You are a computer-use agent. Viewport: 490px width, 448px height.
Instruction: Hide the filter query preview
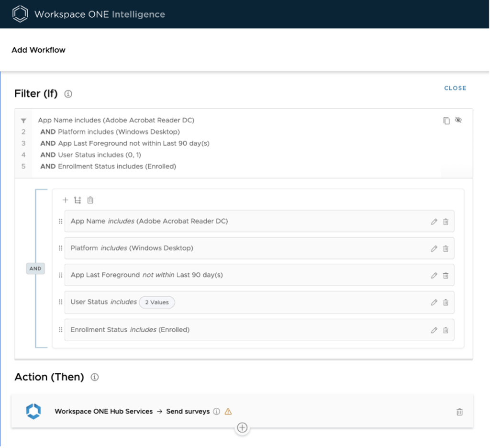[458, 120]
